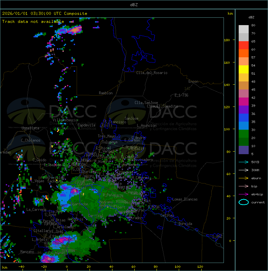The width and height of the screenshot is (268, 271).
Task: Pick the light gray 70-80 dBZ swatch
Action: [244, 29]
